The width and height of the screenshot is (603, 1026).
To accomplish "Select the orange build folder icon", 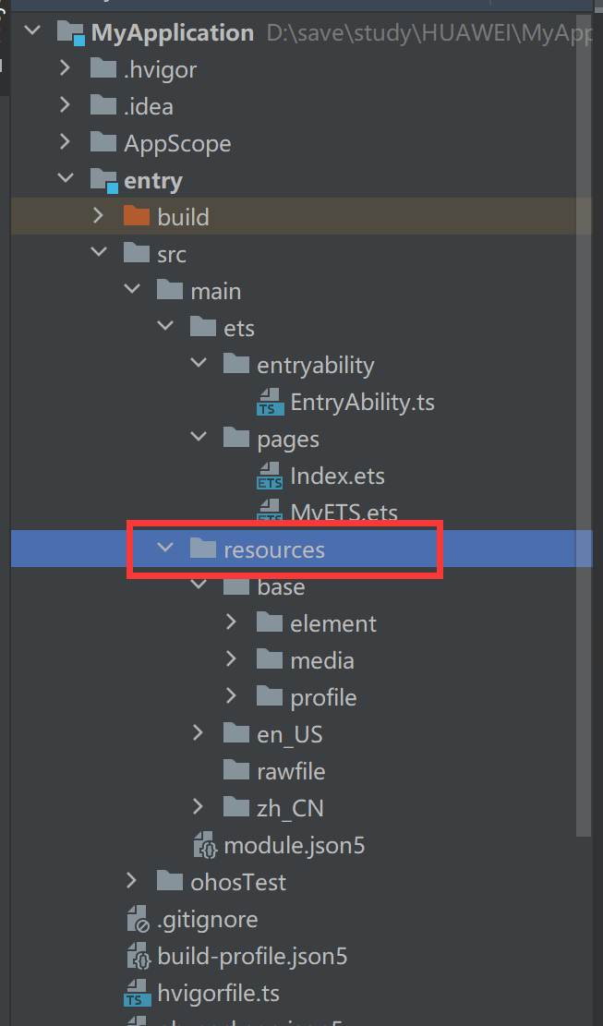I will 137,216.
